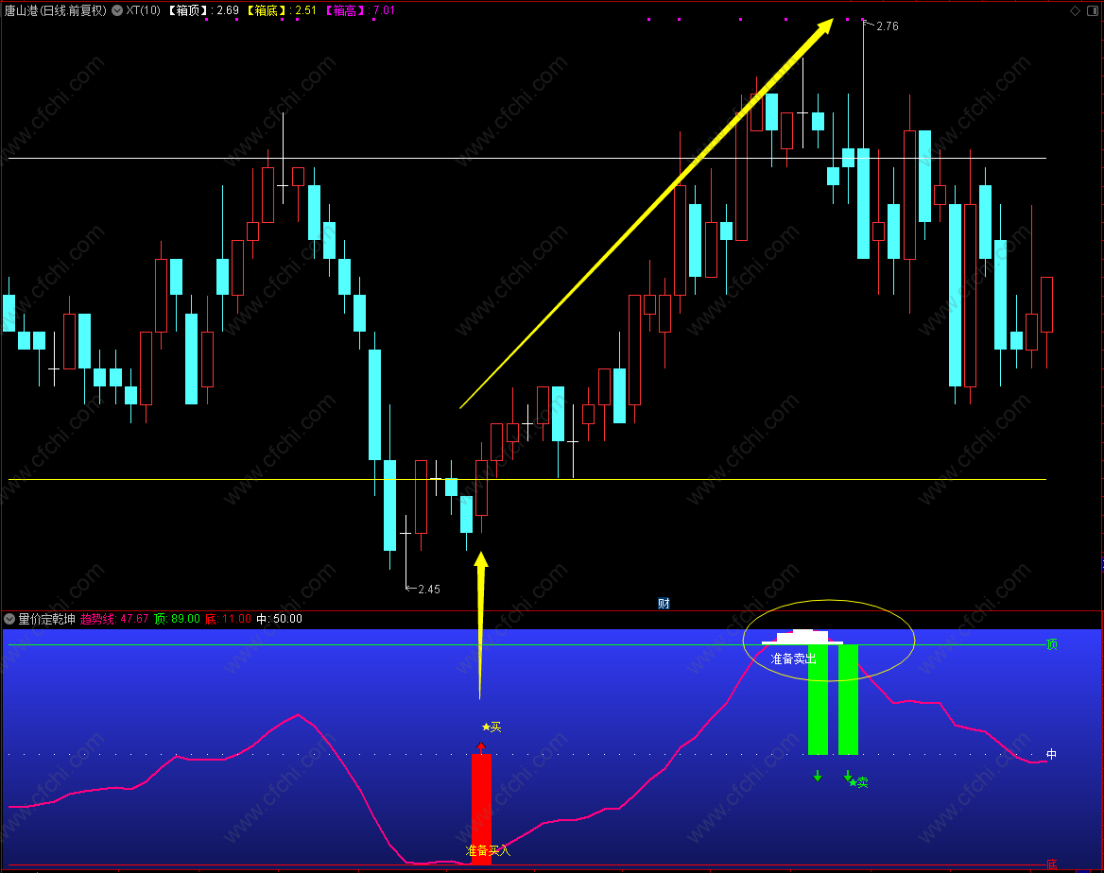Click the diamond icon in top-right corner
This screenshot has height=873, width=1104.
click(1075, 10)
